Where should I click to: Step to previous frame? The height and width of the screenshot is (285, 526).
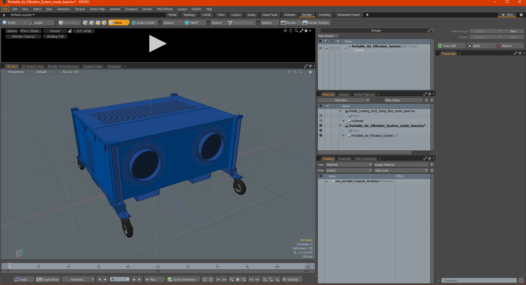105,280
